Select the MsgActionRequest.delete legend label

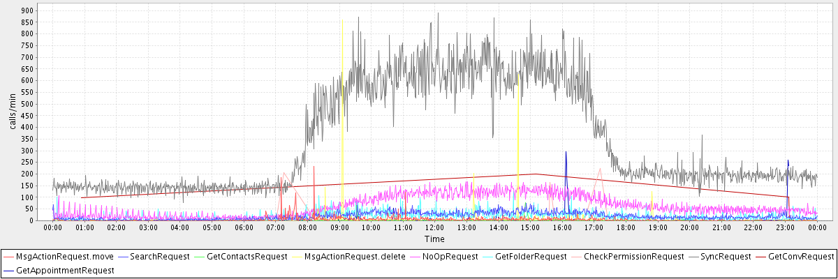click(355, 257)
